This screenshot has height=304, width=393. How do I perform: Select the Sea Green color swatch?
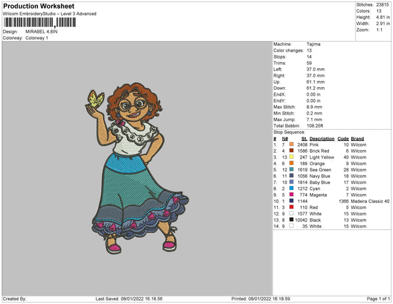pos(291,170)
